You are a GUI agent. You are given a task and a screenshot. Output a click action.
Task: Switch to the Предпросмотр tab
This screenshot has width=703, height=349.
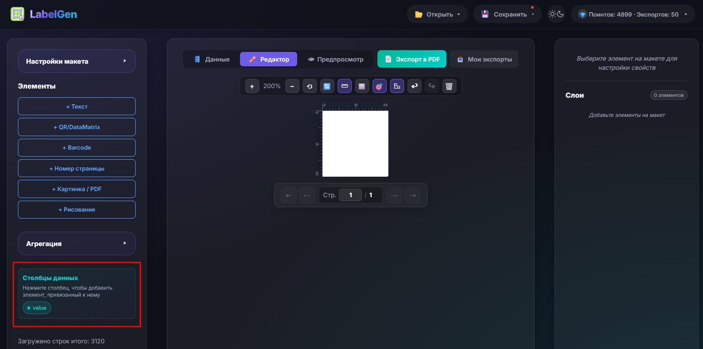[336, 59]
